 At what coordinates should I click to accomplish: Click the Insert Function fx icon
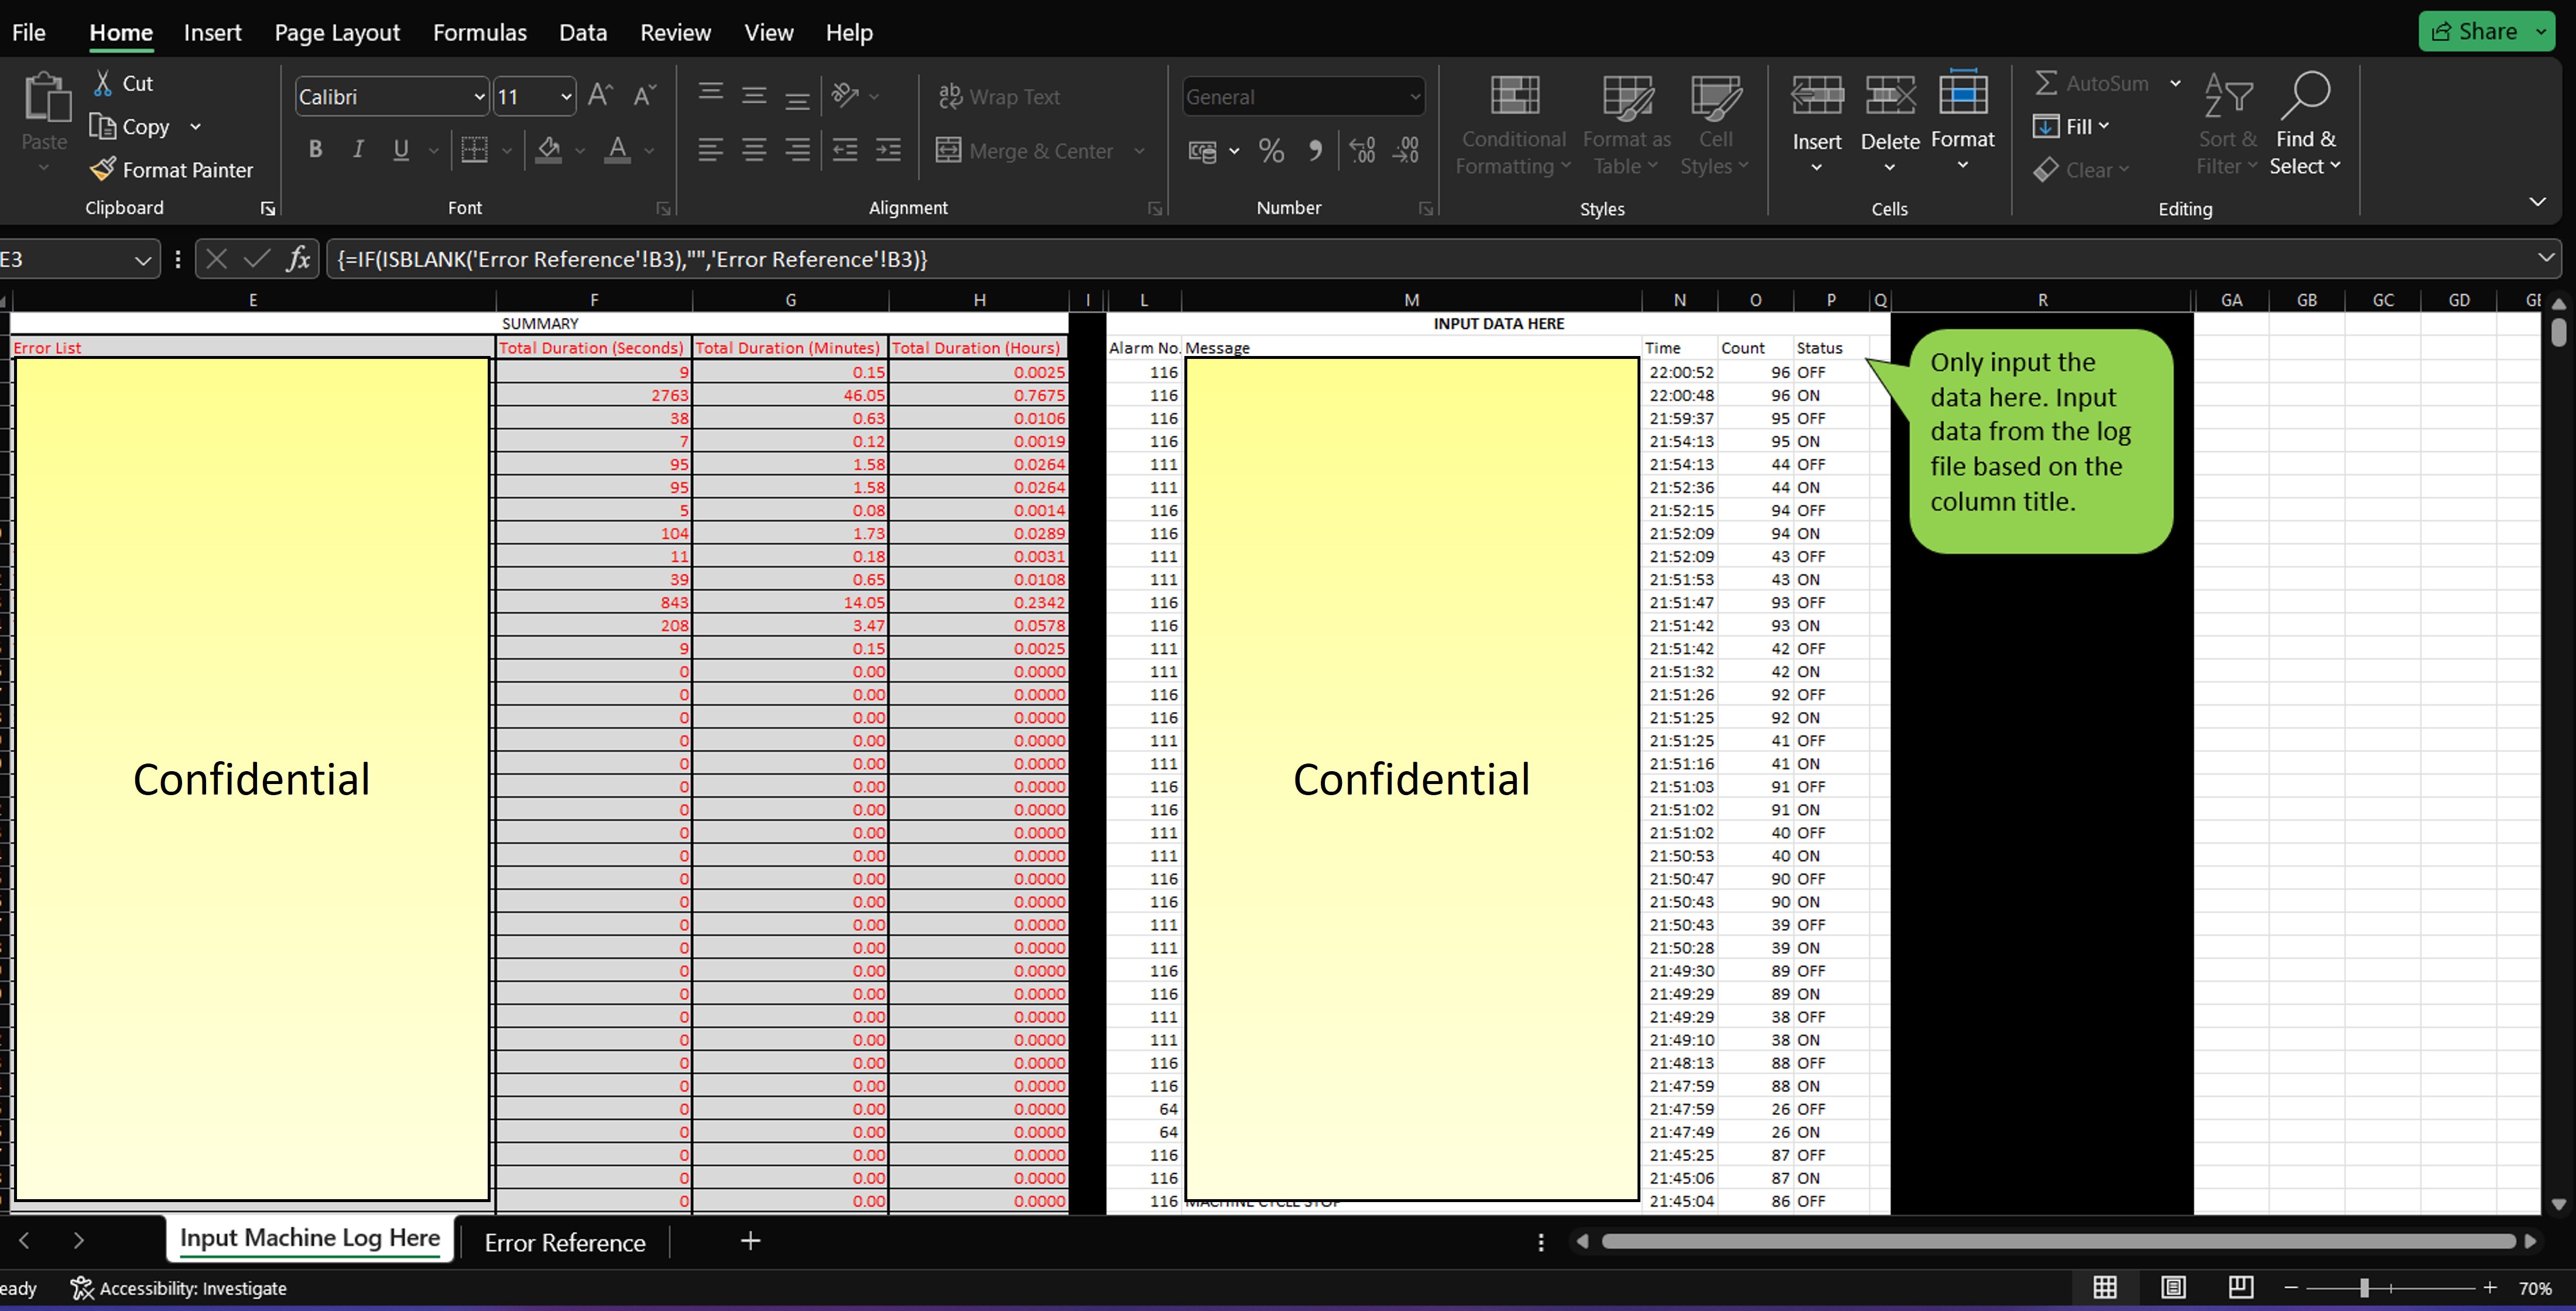tap(298, 259)
